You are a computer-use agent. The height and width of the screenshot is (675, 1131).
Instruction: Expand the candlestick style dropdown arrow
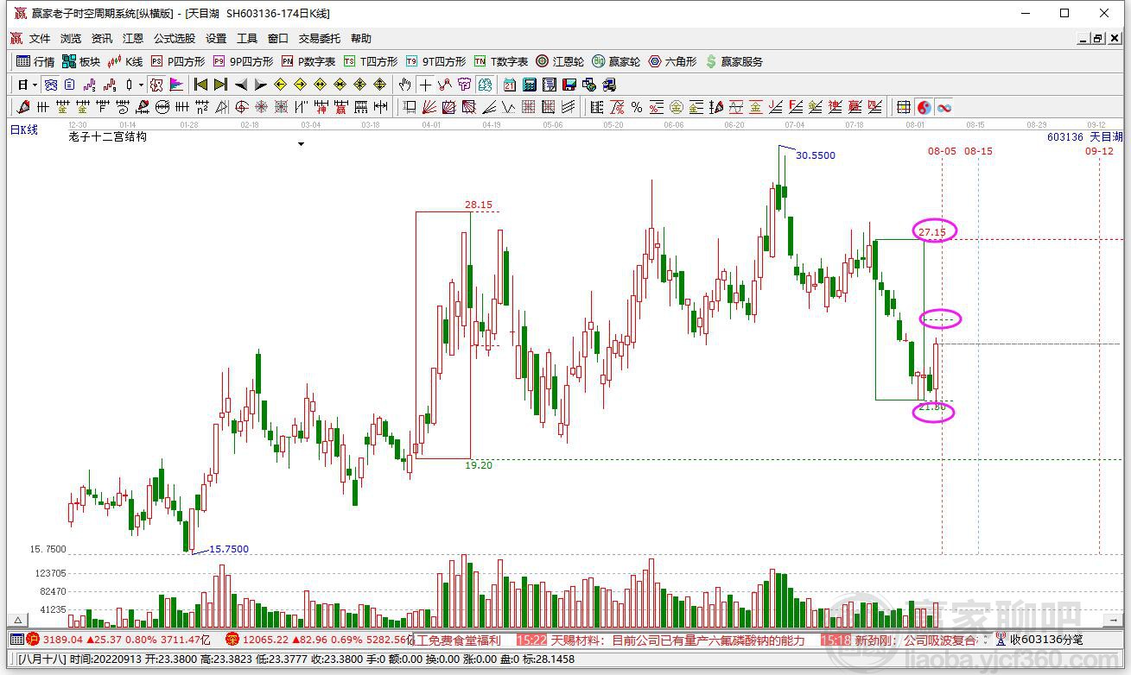(x=140, y=85)
